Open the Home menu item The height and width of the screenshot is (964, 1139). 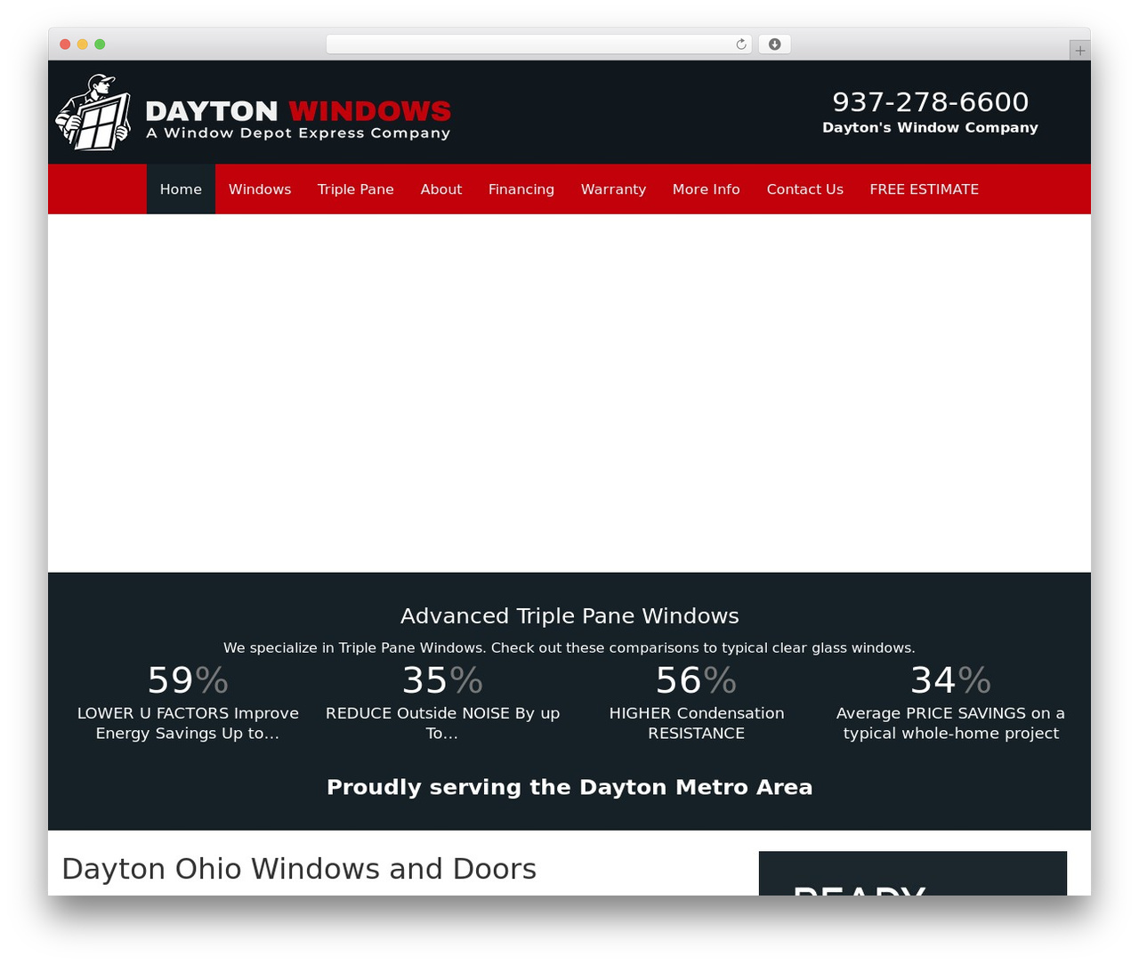click(181, 189)
